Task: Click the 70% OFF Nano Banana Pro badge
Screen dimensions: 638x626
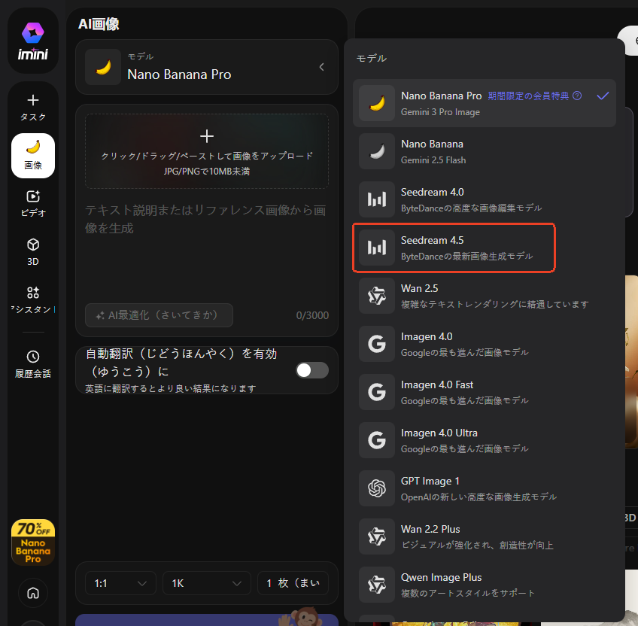Action: click(x=33, y=542)
